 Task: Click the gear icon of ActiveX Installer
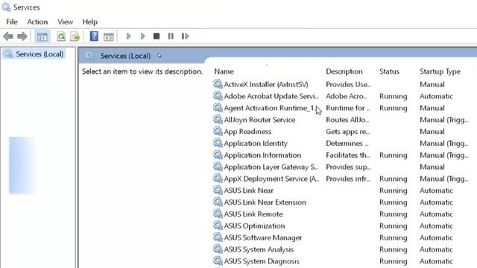pyautogui.click(x=218, y=84)
